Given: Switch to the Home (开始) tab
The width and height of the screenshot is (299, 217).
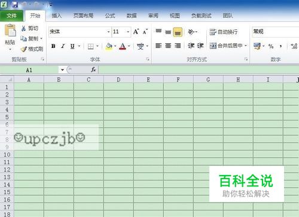Looking at the screenshot, I should [35, 16].
